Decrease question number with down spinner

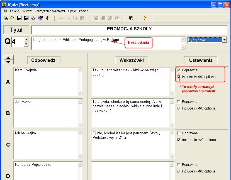click(26, 44)
